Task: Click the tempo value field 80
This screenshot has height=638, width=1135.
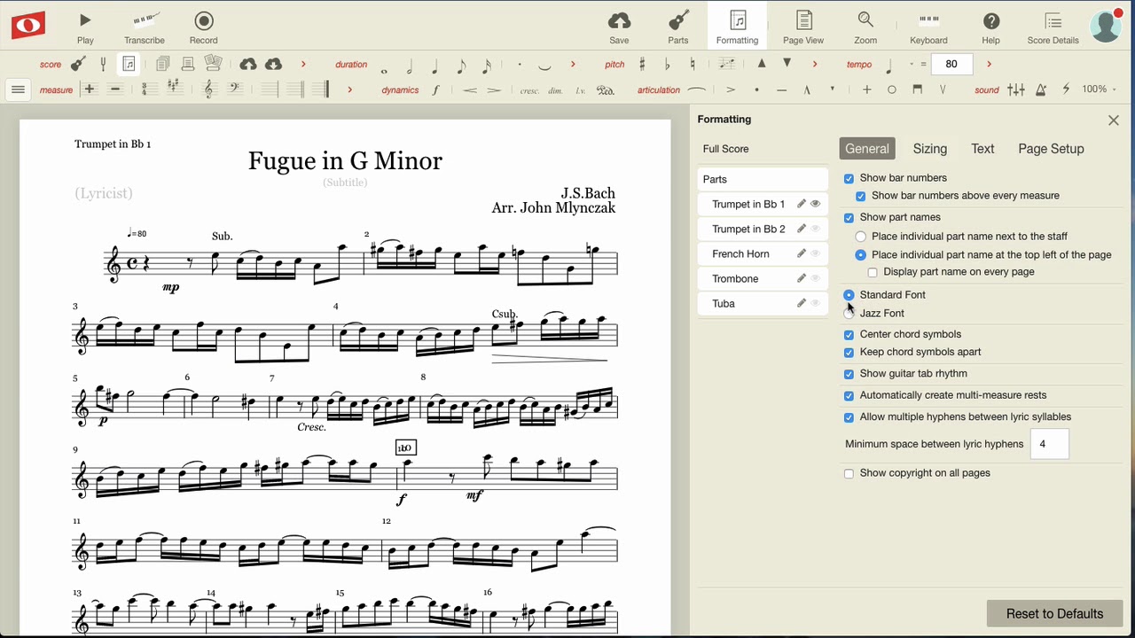Action: [x=951, y=64]
